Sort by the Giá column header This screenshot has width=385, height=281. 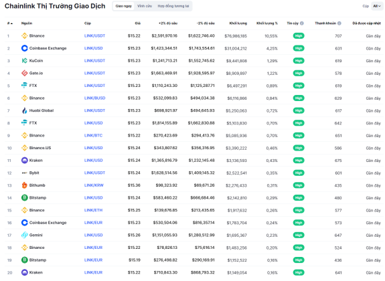[x=137, y=23]
